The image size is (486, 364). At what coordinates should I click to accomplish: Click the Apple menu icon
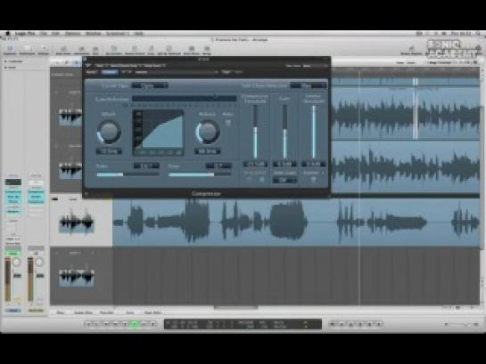[x=8, y=34]
